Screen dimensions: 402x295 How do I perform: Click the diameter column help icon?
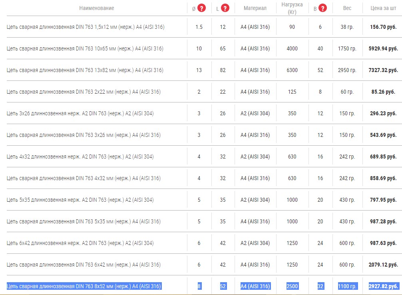pos(202,8)
